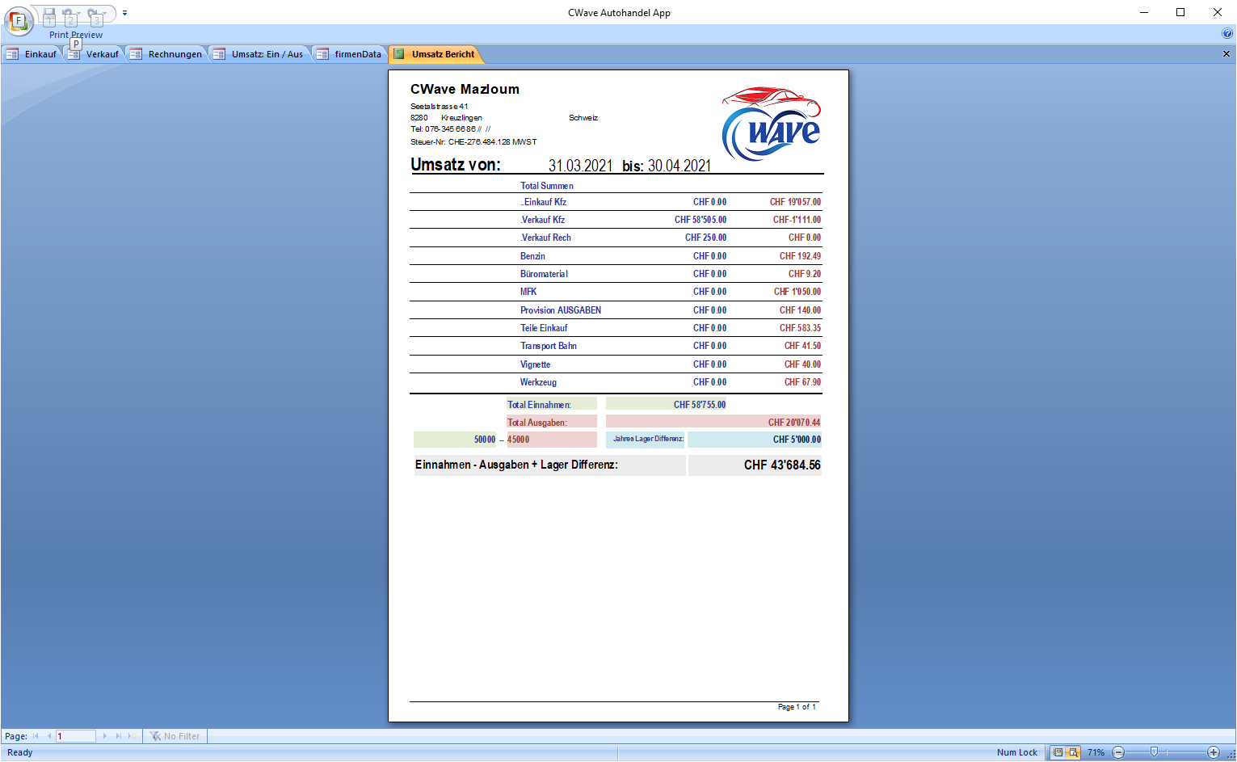Click the Redo icon in quick access toolbar
1237x762 pixels.
pyautogui.click(x=94, y=15)
